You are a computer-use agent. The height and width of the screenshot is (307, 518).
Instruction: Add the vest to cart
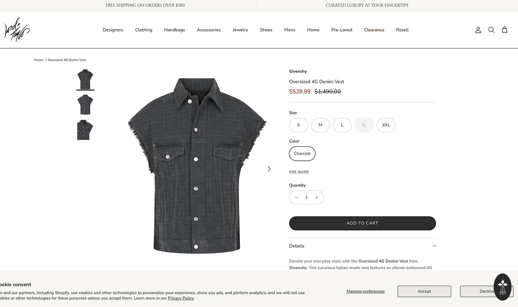[x=363, y=223]
